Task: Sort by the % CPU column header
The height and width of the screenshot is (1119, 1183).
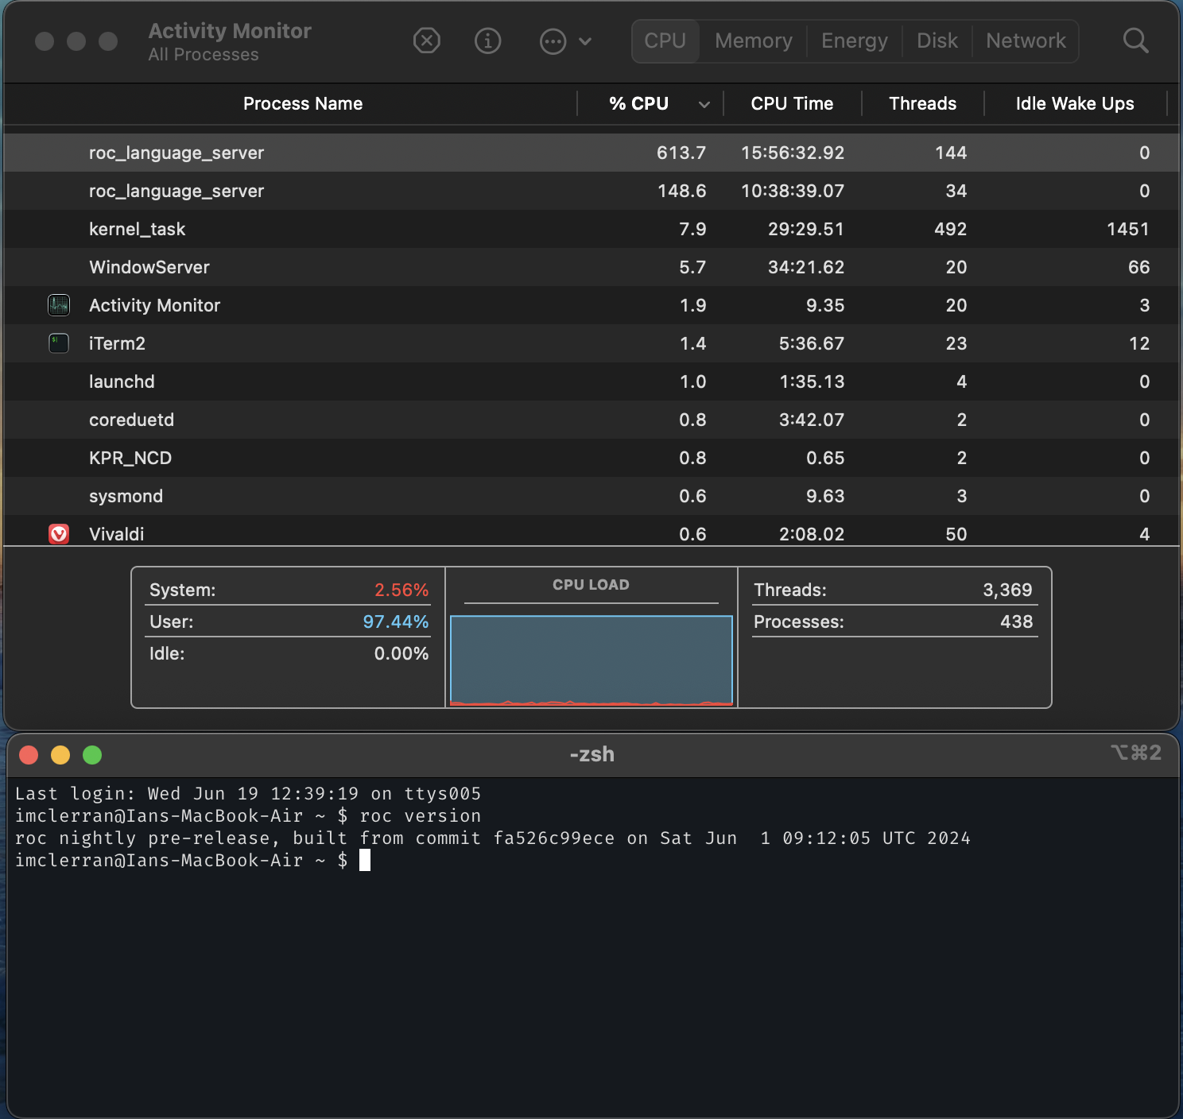Action: click(x=638, y=103)
